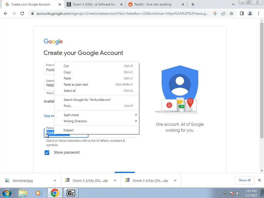Select Cut from the context menu
This screenshot has height=198, width=264.
[x=97, y=66]
